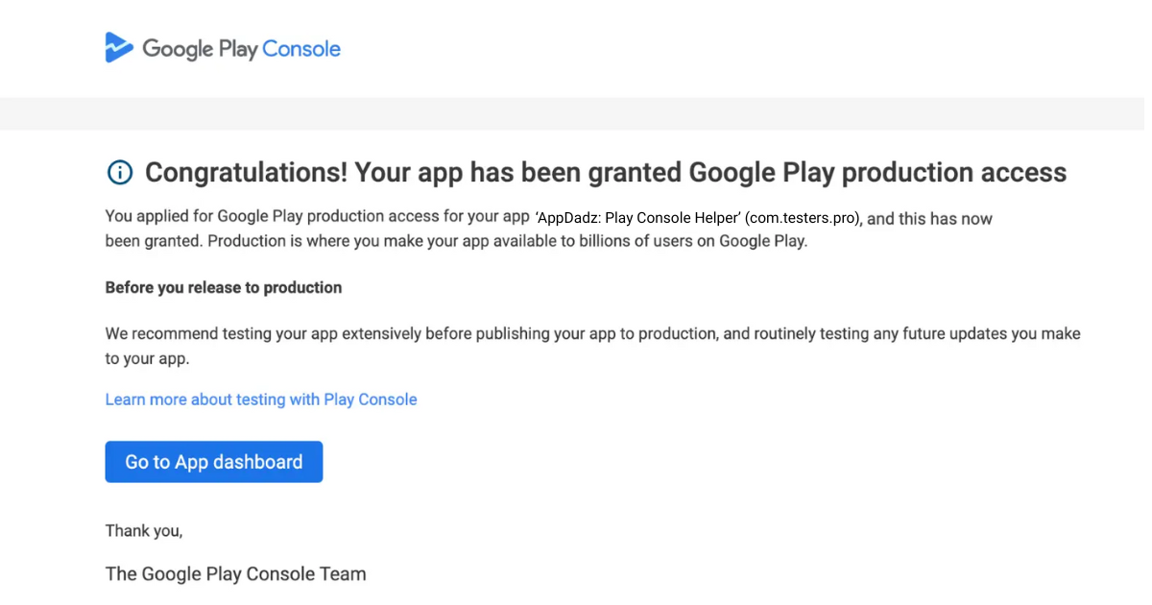
Task: Follow the 'Learn more about testing' link
Action: click(x=261, y=399)
